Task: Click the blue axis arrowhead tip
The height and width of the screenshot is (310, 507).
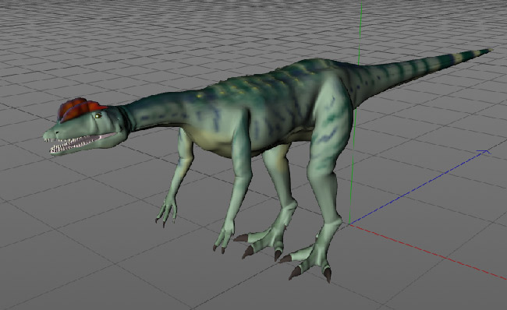Action: [486, 151]
